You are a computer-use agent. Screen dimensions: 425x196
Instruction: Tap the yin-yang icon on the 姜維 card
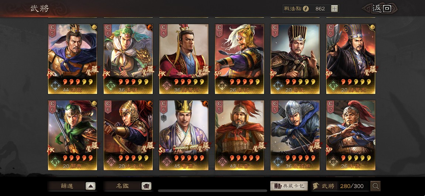[150, 27]
